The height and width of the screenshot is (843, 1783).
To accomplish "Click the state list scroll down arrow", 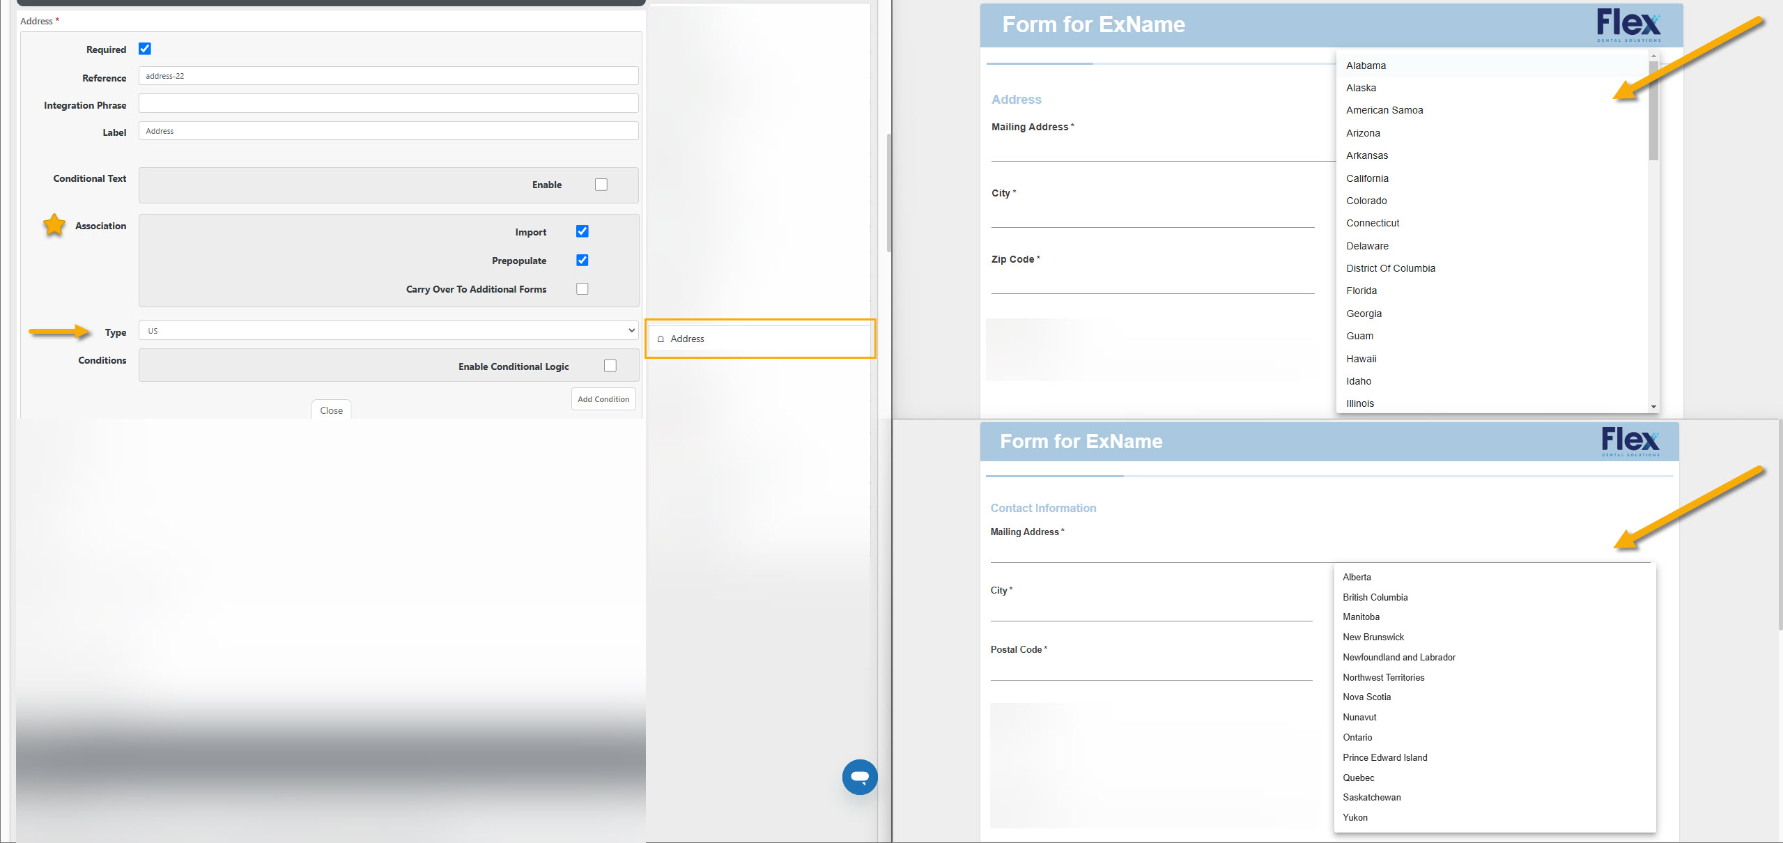I will point(1653,407).
